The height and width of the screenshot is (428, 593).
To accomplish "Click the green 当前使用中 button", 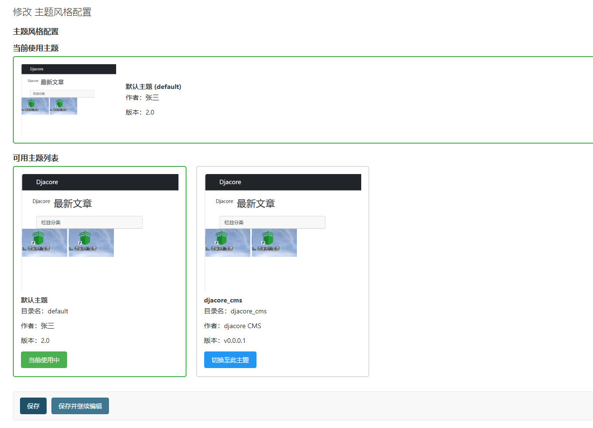I will [44, 360].
